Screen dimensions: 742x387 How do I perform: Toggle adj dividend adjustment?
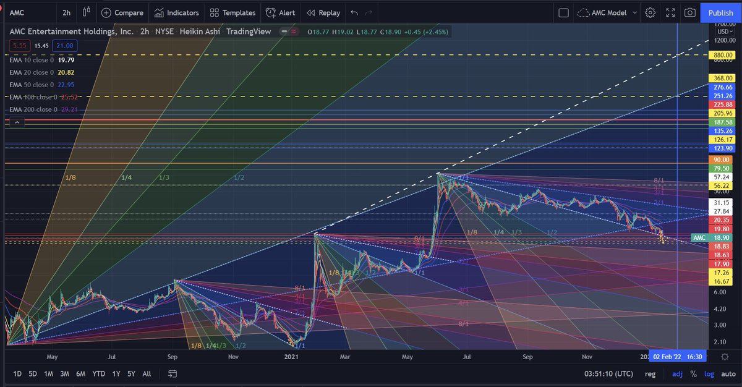678,374
